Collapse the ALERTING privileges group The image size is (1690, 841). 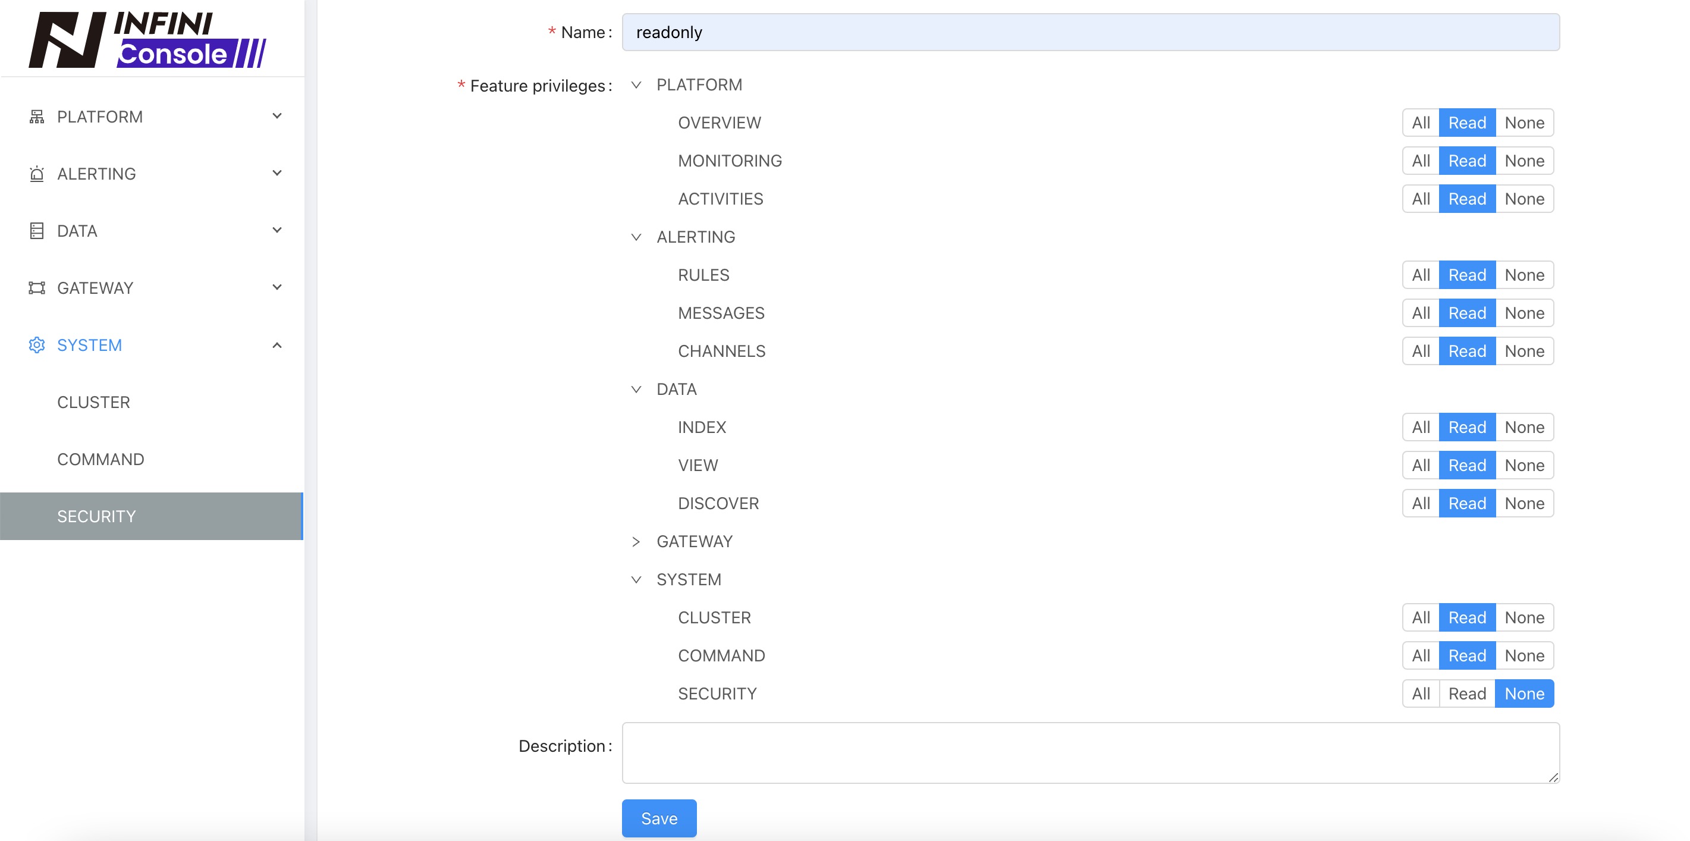coord(635,237)
